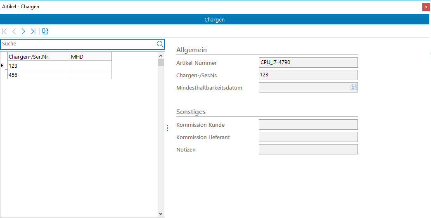431x218 pixels.
Task: Click the MHD column header
Action: click(x=90, y=57)
